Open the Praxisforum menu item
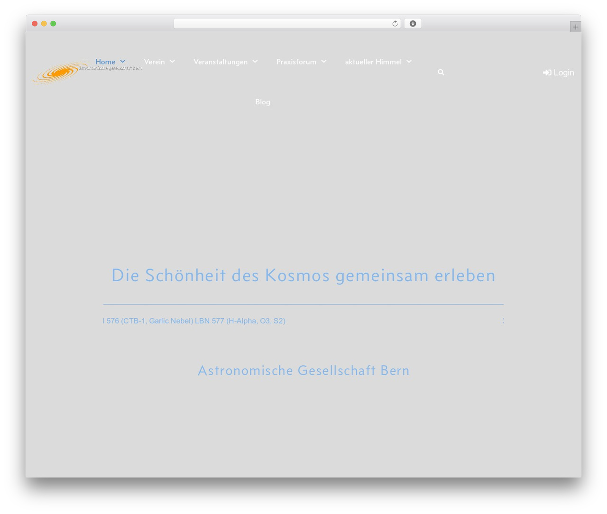This screenshot has width=607, height=514. (296, 62)
